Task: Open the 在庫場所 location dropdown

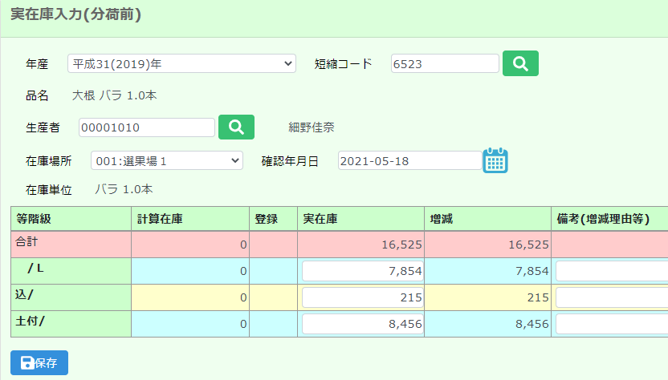Action: pyautogui.click(x=166, y=161)
